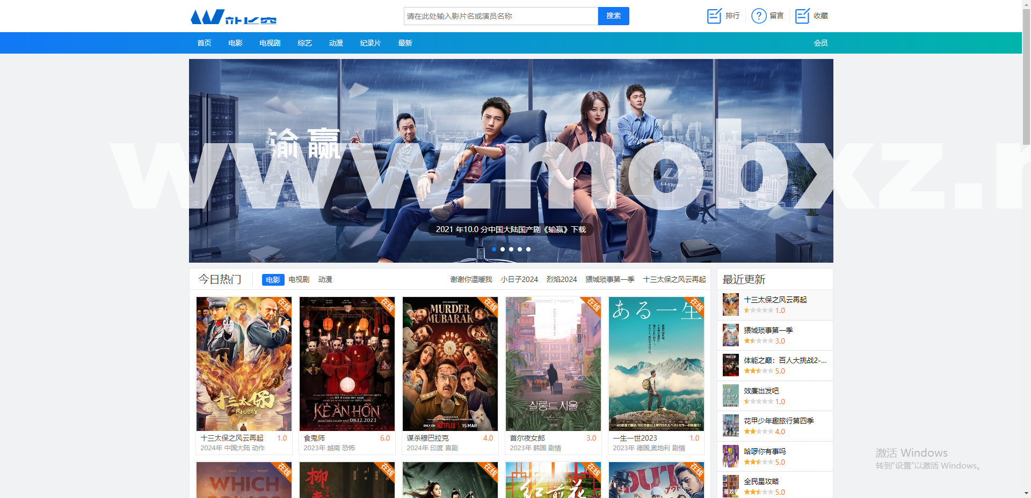This screenshot has width=1031, height=498.
Task: Open 全民星攻略 thumbnail icon
Action: (x=730, y=486)
